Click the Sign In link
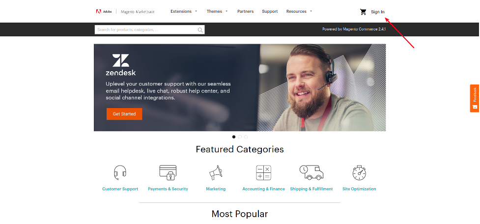 [378, 12]
